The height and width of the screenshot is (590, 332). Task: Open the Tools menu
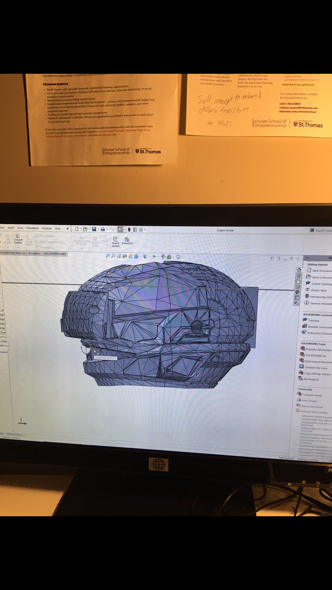point(20,228)
